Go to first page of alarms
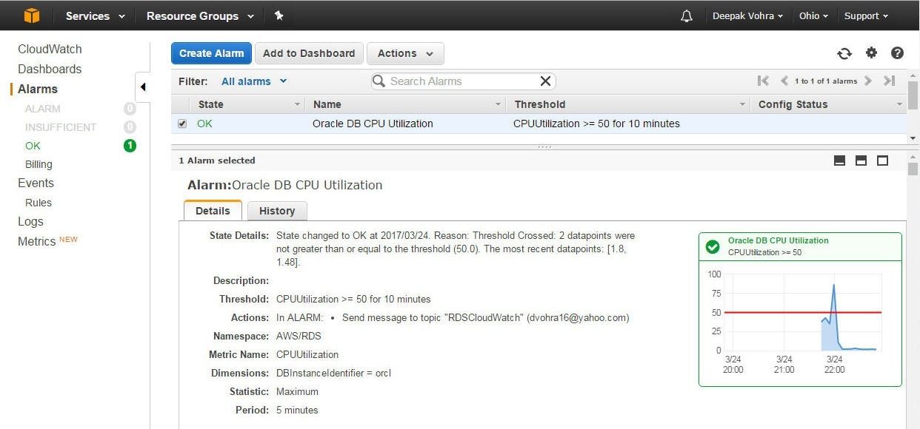 (x=763, y=81)
